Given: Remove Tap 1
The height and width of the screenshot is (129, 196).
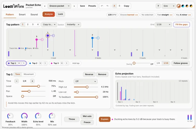Looking at the screenshot, I should pyautogui.click(x=102, y=74).
